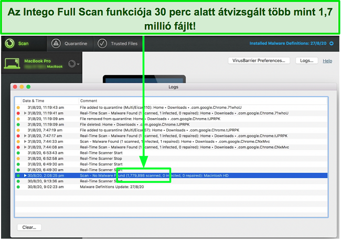The image size is (341, 239).
Task: Click the green status dot for Malware Definitions Update
Action: click(x=19, y=186)
